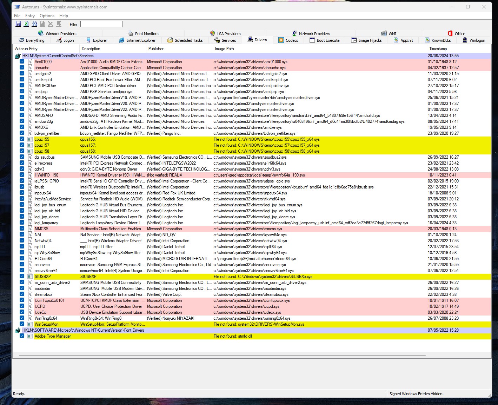Switch to the Logon tab
Screen dimensions: 498x405
point(65,40)
